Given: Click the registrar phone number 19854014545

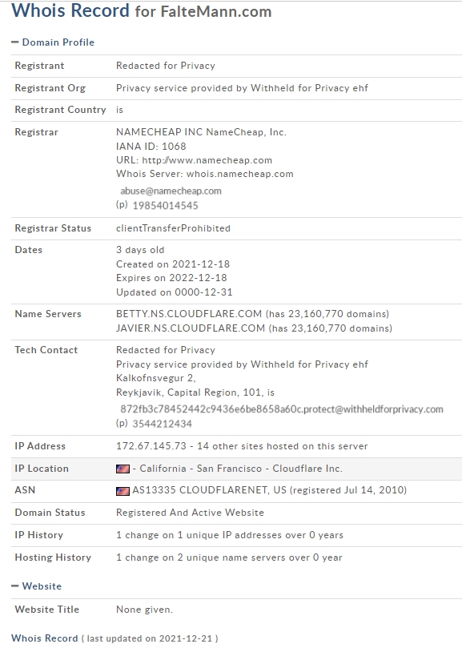Looking at the screenshot, I should click(165, 205).
